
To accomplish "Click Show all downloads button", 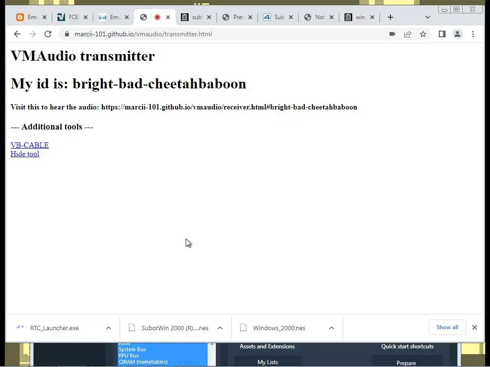I will 447,327.
